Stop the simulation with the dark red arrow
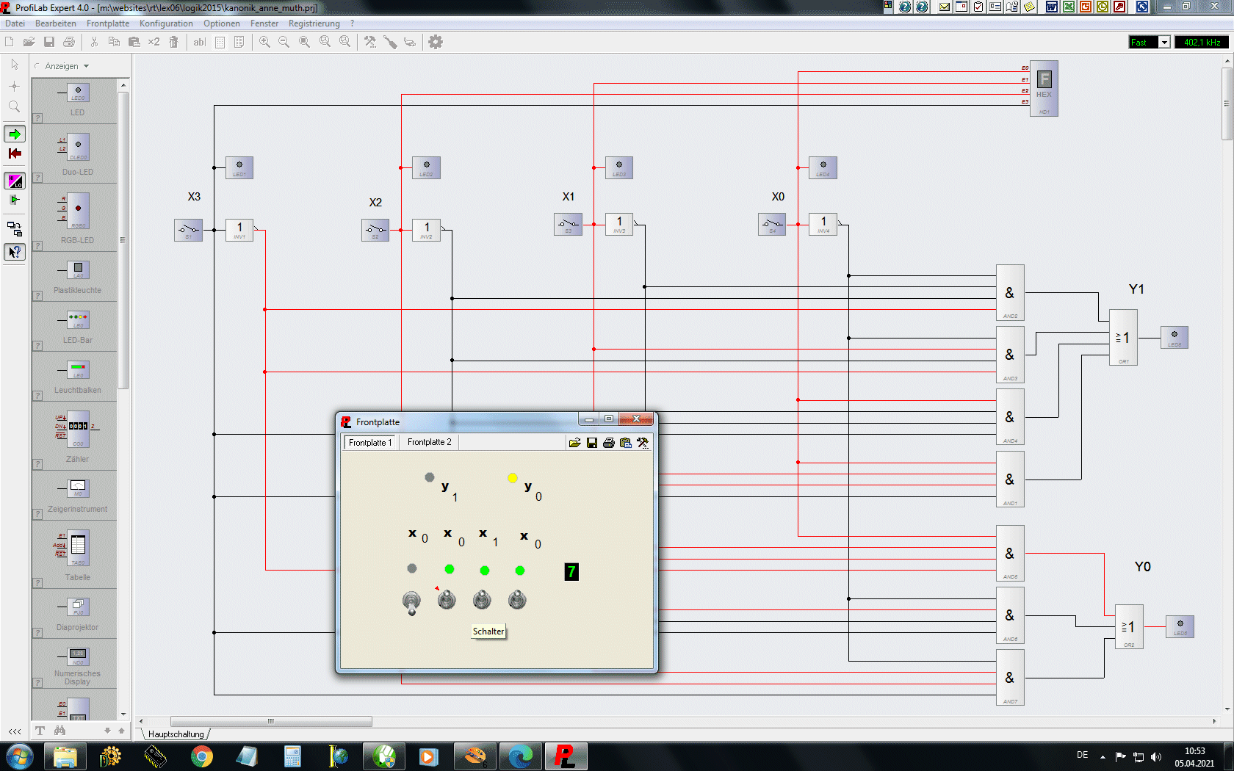The height and width of the screenshot is (771, 1234). click(x=15, y=153)
